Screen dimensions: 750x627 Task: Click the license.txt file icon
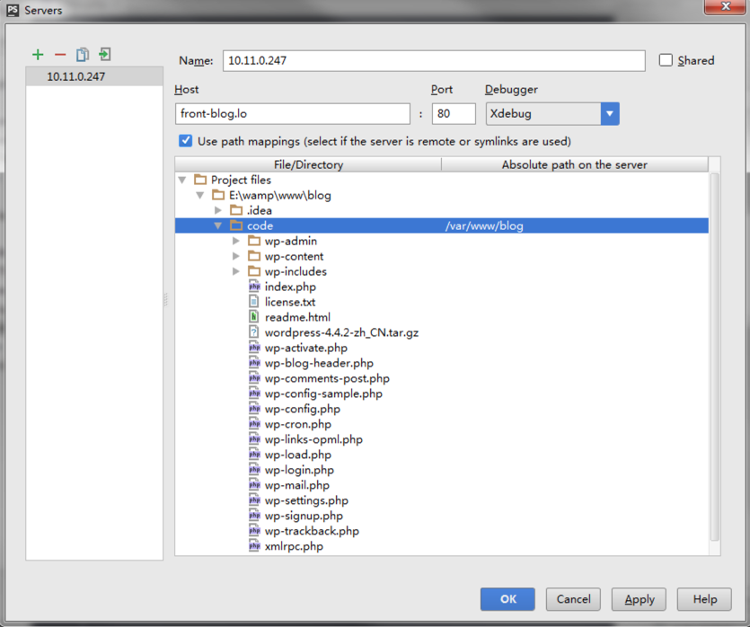point(254,302)
